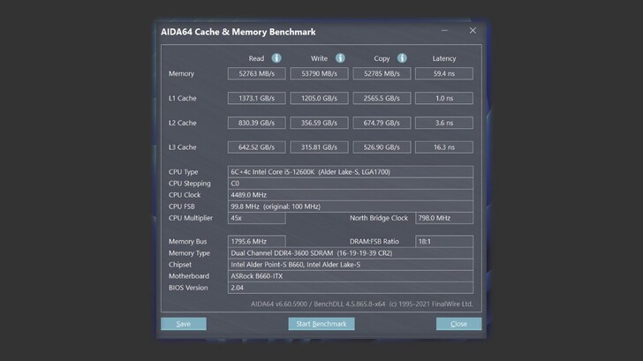The image size is (643, 361).
Task: Select L3 Cache Write value 315.81 GB/s
Action: coord(319,147)
